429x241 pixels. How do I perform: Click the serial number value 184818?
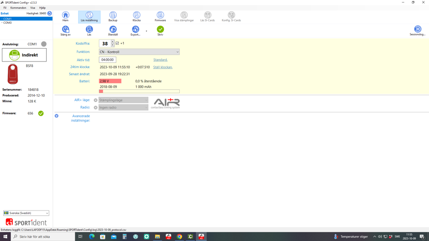pyautogui.click(x=33, y=90)
